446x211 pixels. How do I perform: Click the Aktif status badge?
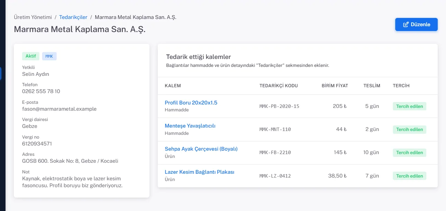pyautogui.click(x=31, y=56)
